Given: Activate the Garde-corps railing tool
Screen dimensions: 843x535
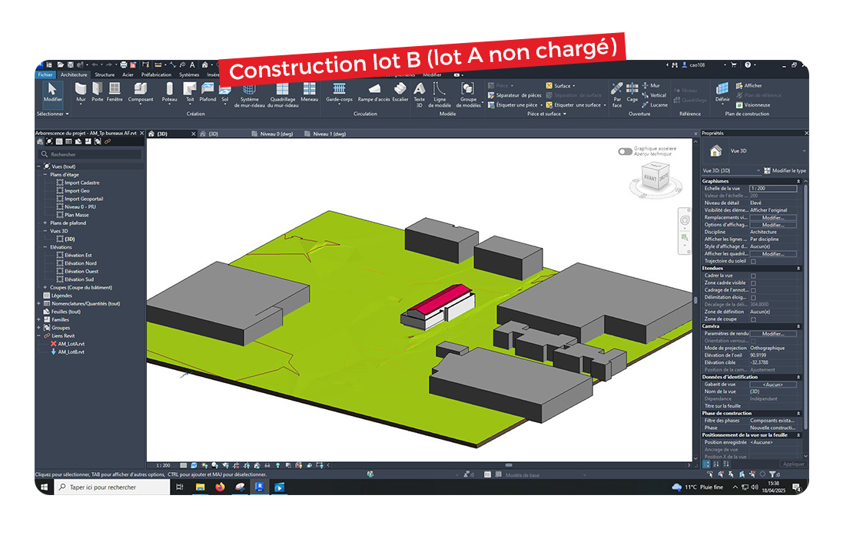Looking at the screenshot, I should click(x=339, y=92).
